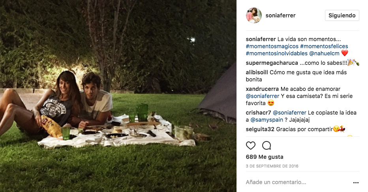
Task: Open xandrucerra commenter profile
Action: coord(262,89)
